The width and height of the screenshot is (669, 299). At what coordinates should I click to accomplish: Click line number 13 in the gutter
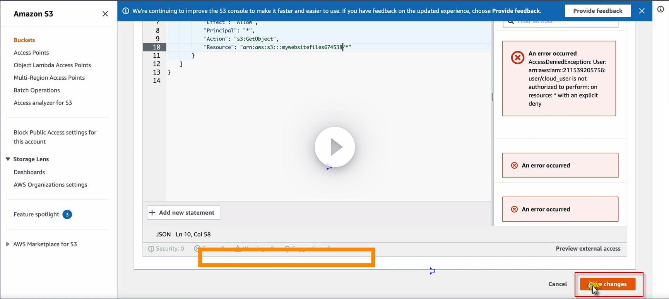click(x=156, y=72)
